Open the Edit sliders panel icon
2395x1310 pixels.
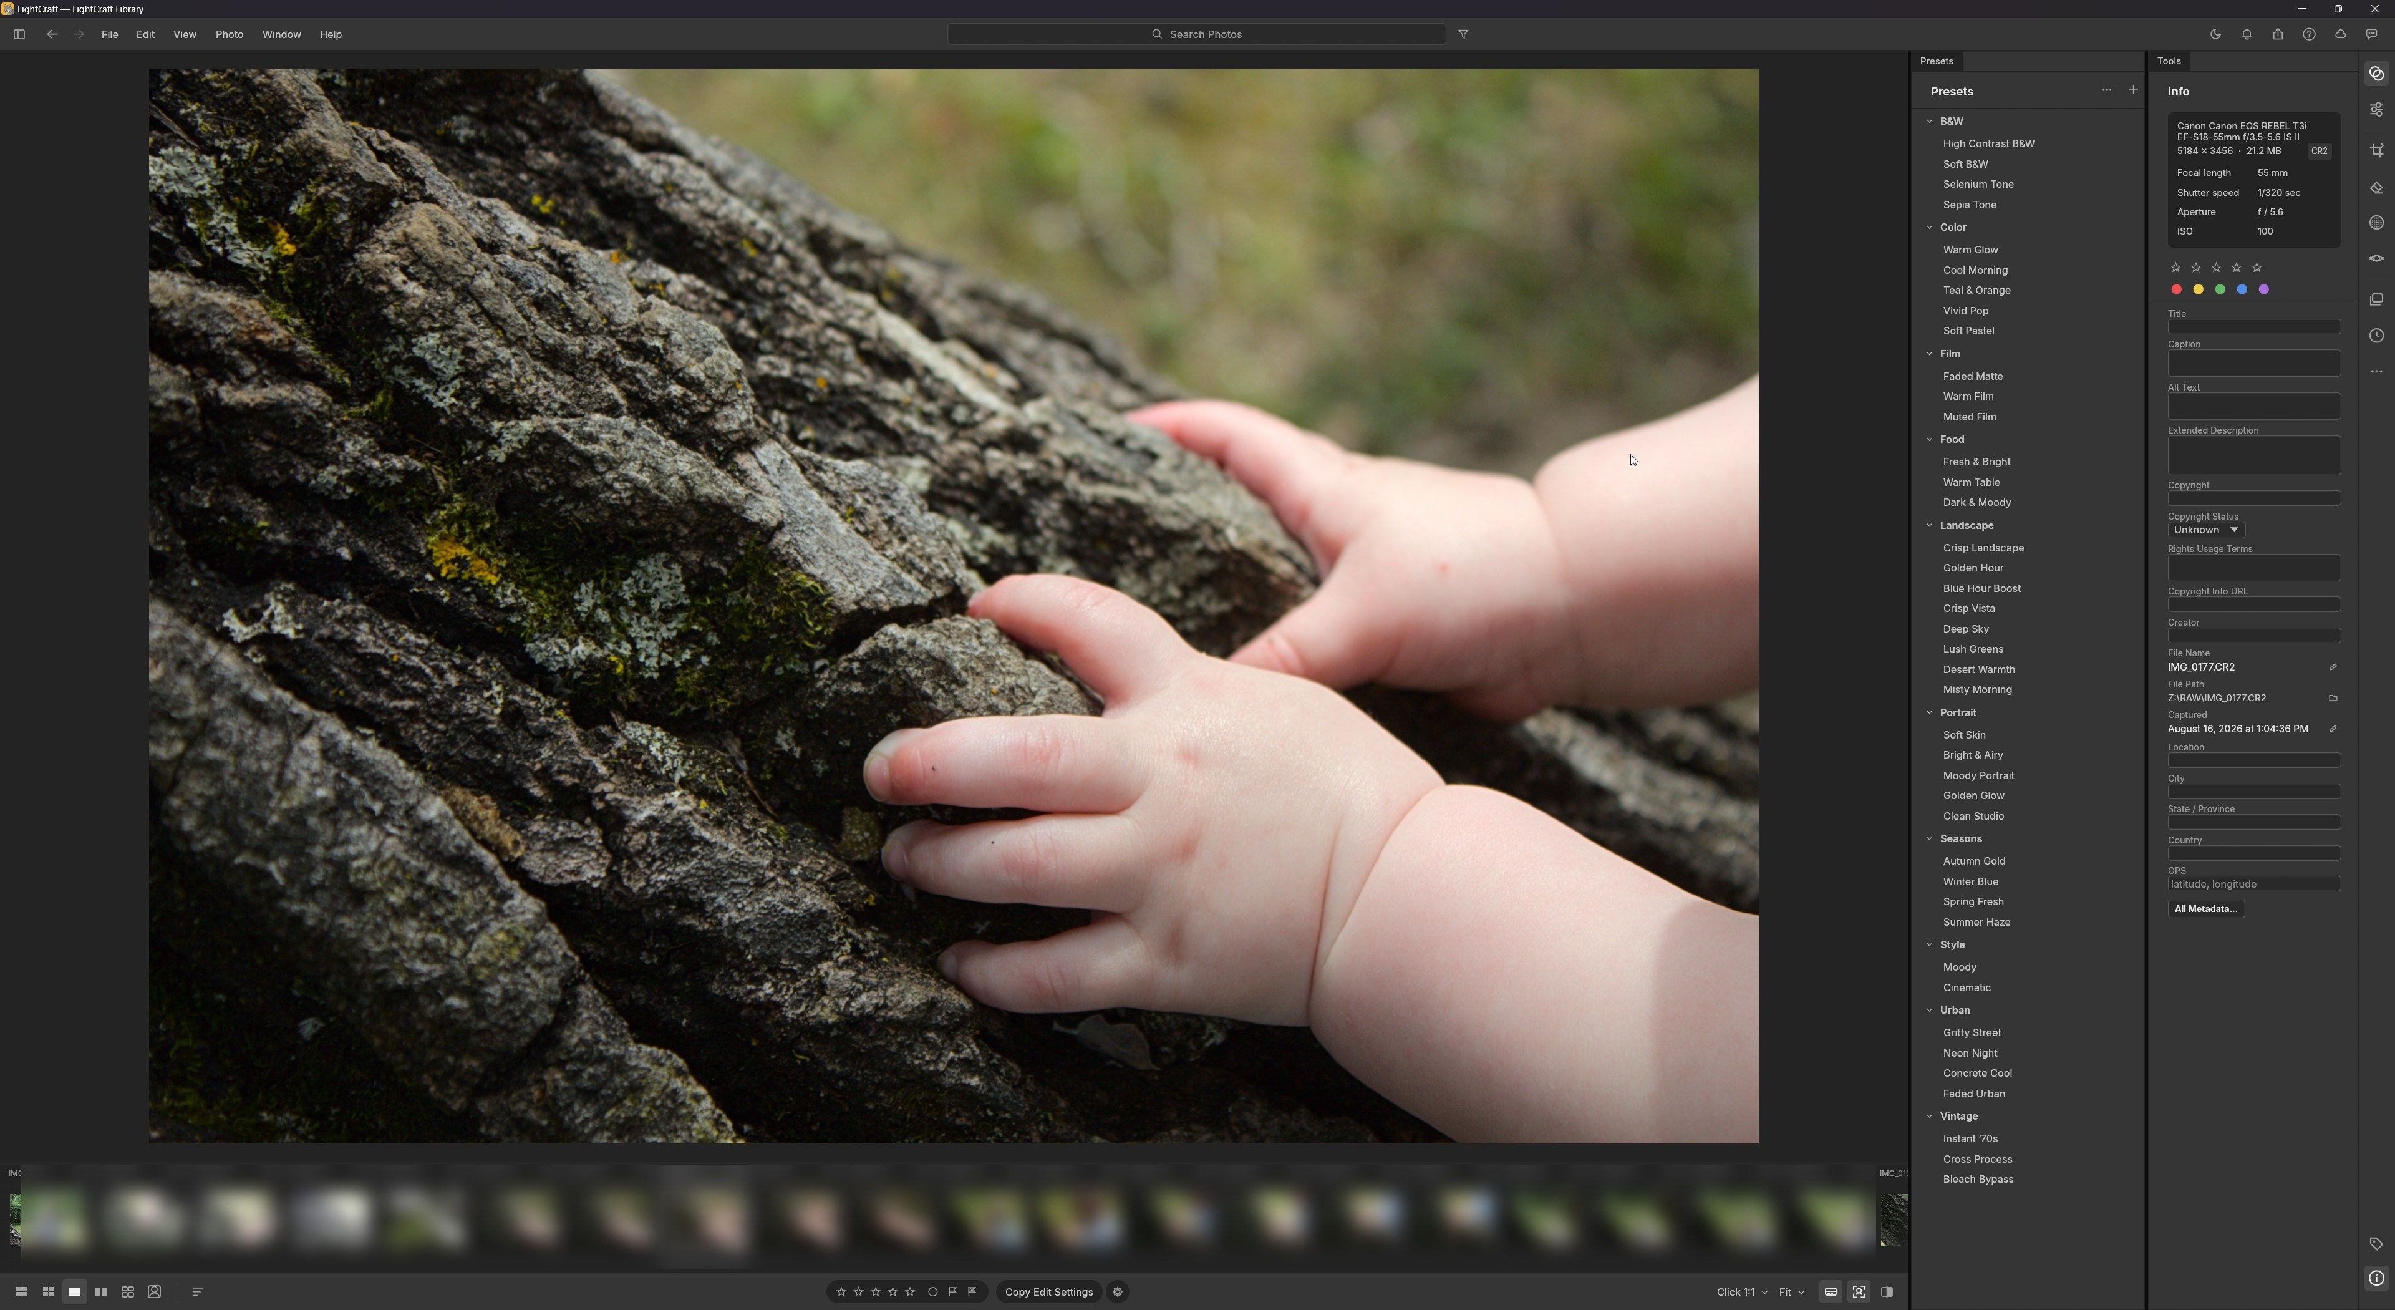(x=2376, y=110)
